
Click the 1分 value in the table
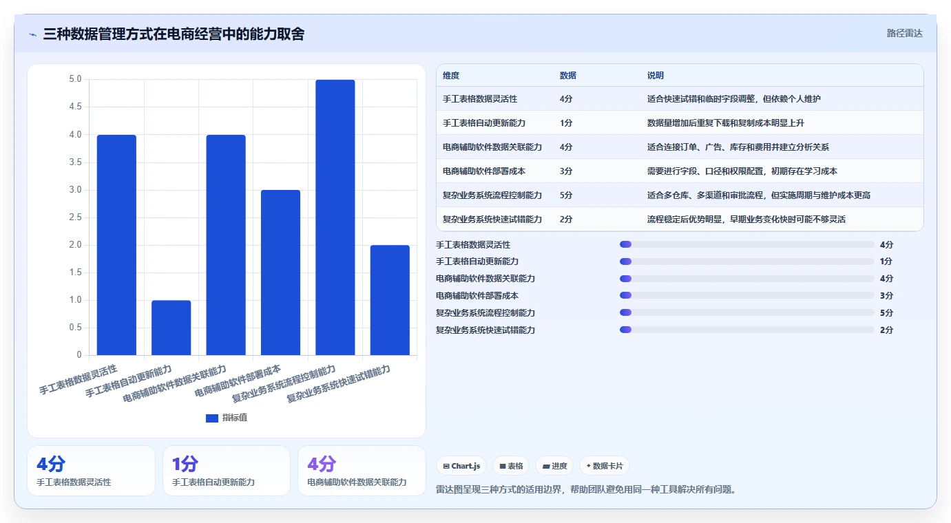click(566, 123)
